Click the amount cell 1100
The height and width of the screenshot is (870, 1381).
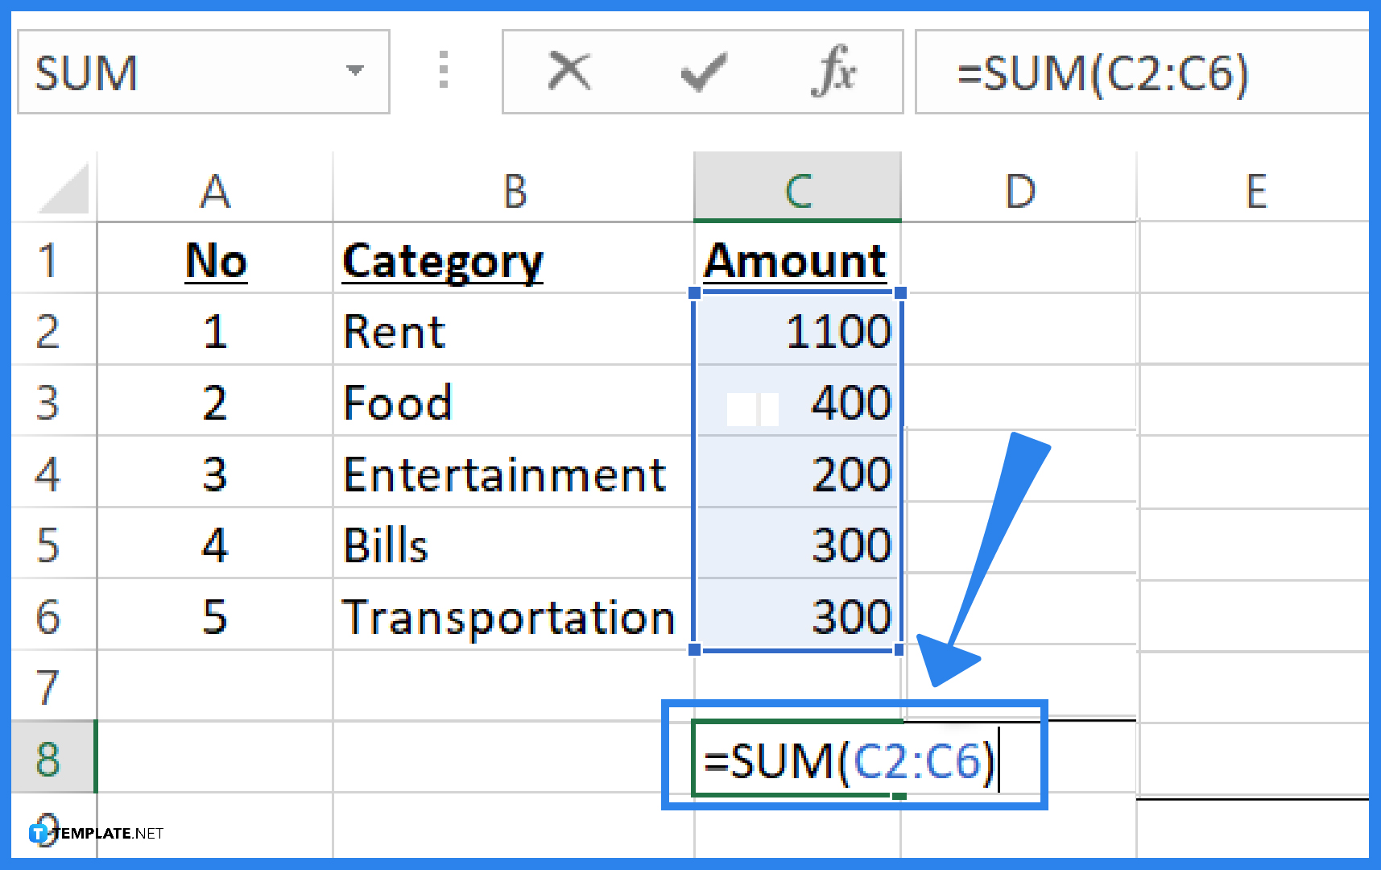click(x=797, y=330)
